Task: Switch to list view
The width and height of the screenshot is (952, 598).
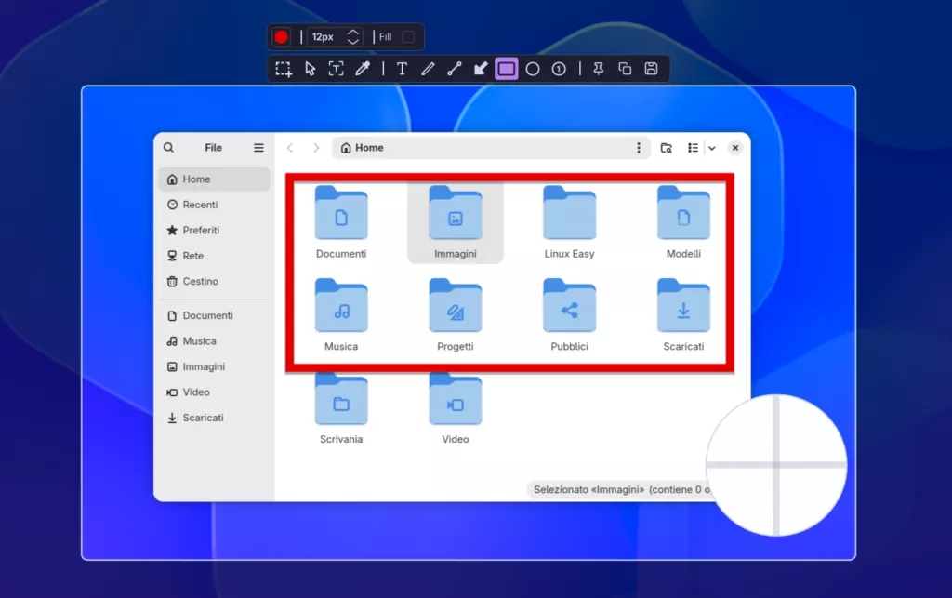Action: click(693, 148)
